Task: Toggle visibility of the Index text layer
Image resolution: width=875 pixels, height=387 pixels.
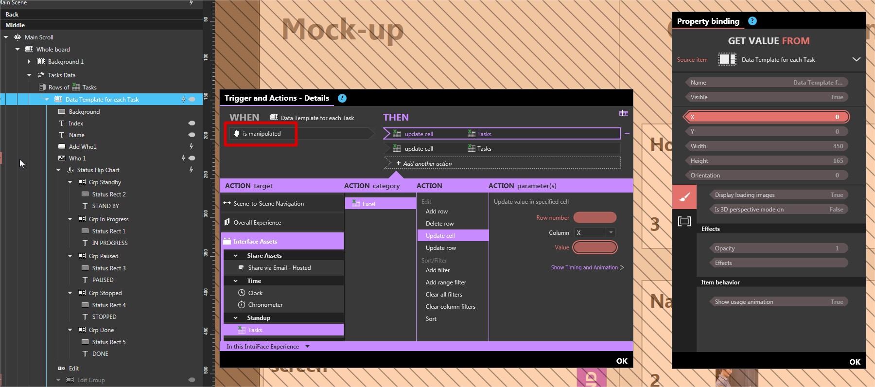Action: [192, 123]
